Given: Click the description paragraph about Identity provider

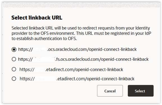Looking at the screenshot, I should [x=81, y=33].
